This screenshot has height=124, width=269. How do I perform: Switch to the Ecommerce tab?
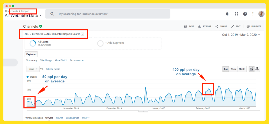(x=76, y=60)
